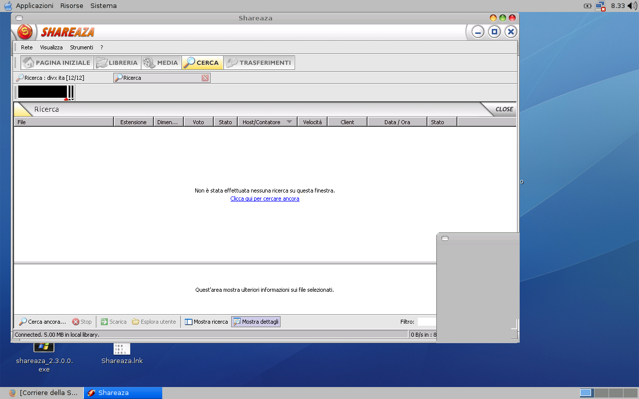This screenshot has width=639, height=399.
Task: Open the question mark help menu
Action: click(102, 47)
